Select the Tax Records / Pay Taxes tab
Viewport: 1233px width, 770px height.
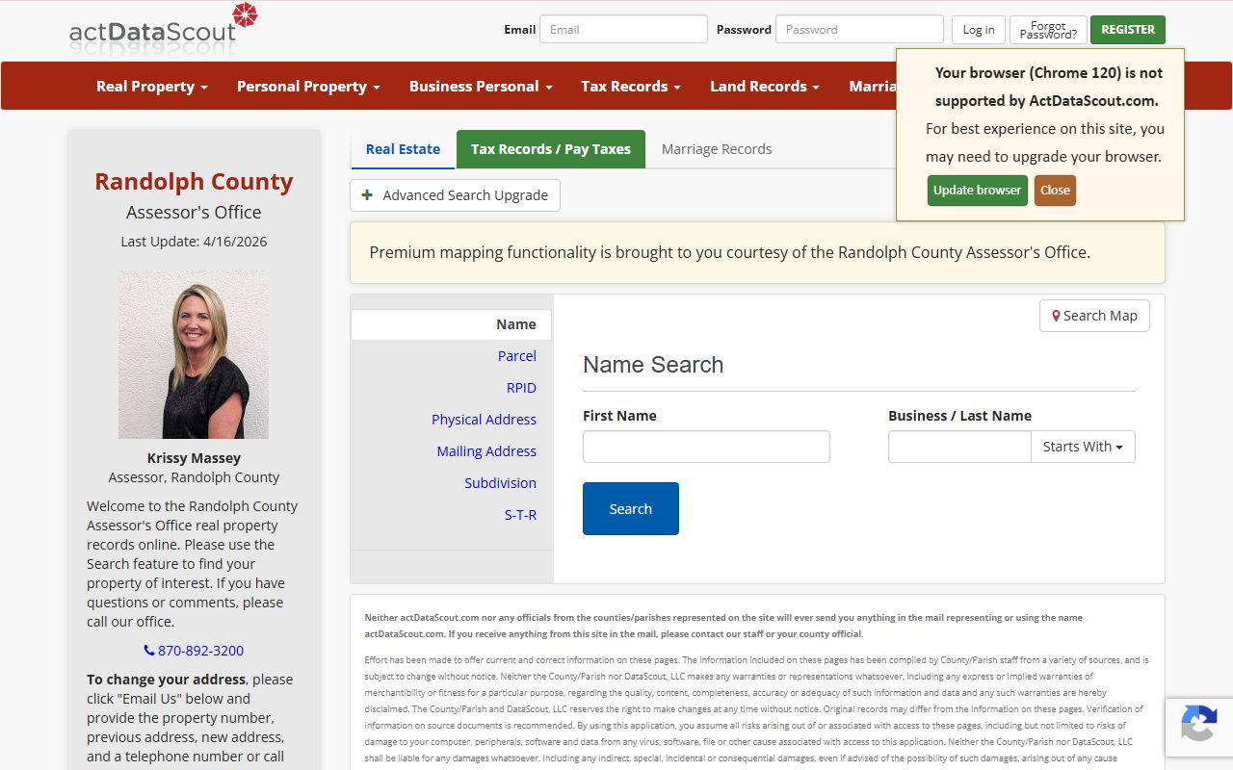[x=551, y=149]
